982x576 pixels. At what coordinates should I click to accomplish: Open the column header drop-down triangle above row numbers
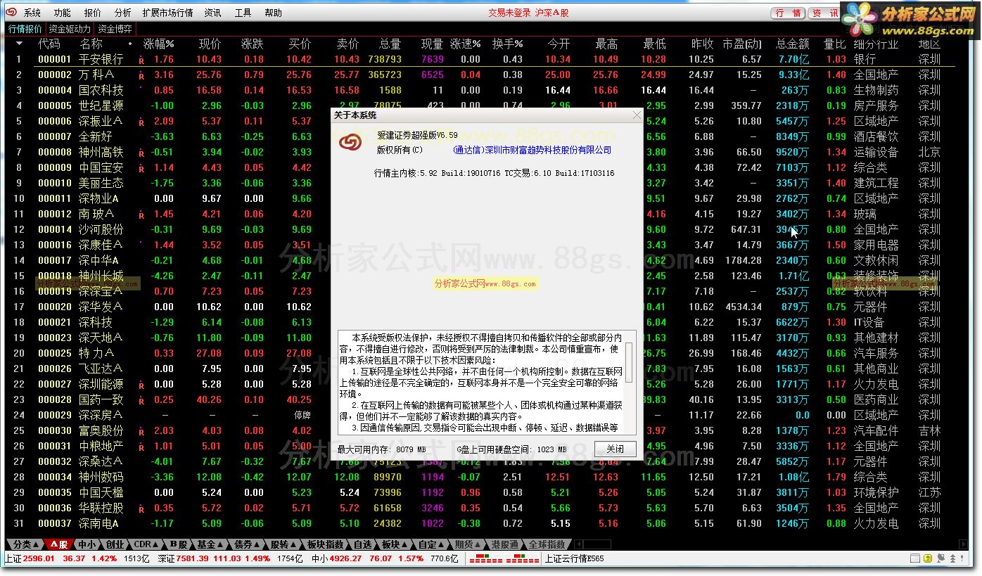tap(19, 44)
